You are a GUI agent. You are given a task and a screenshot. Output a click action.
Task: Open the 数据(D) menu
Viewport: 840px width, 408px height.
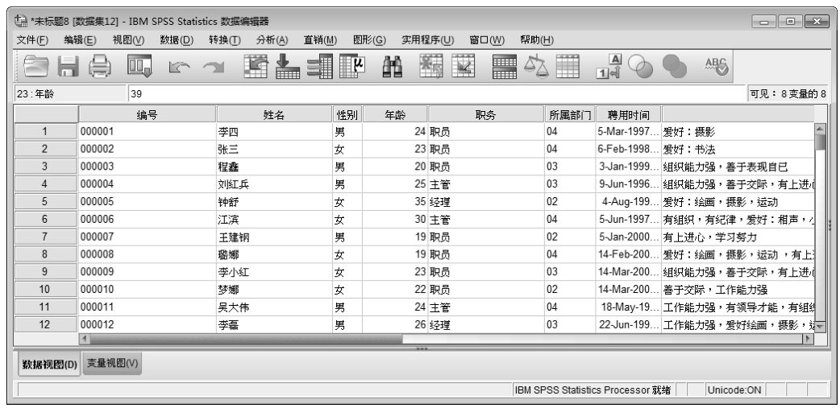tap(177, 40)
